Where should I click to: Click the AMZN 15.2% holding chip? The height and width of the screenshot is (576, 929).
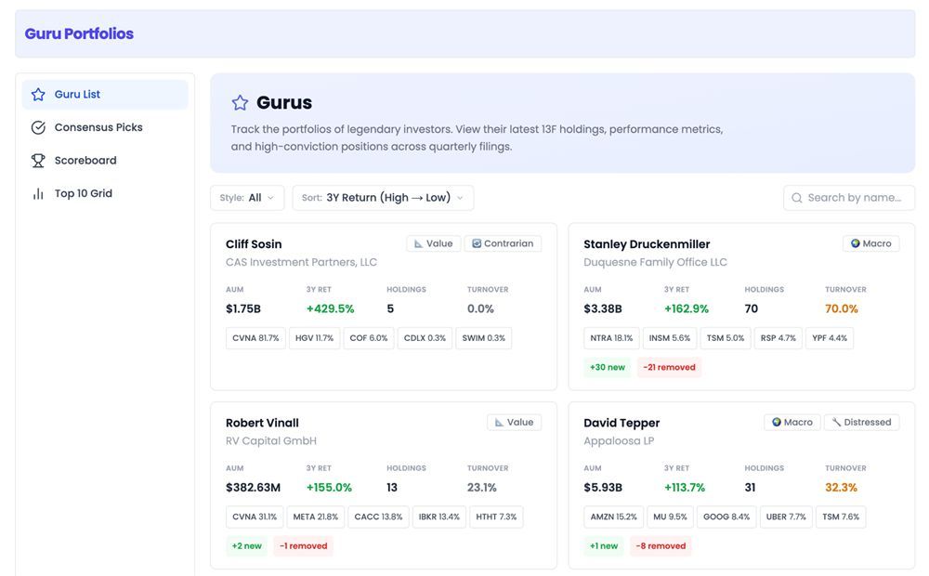[x=614, y=517]
